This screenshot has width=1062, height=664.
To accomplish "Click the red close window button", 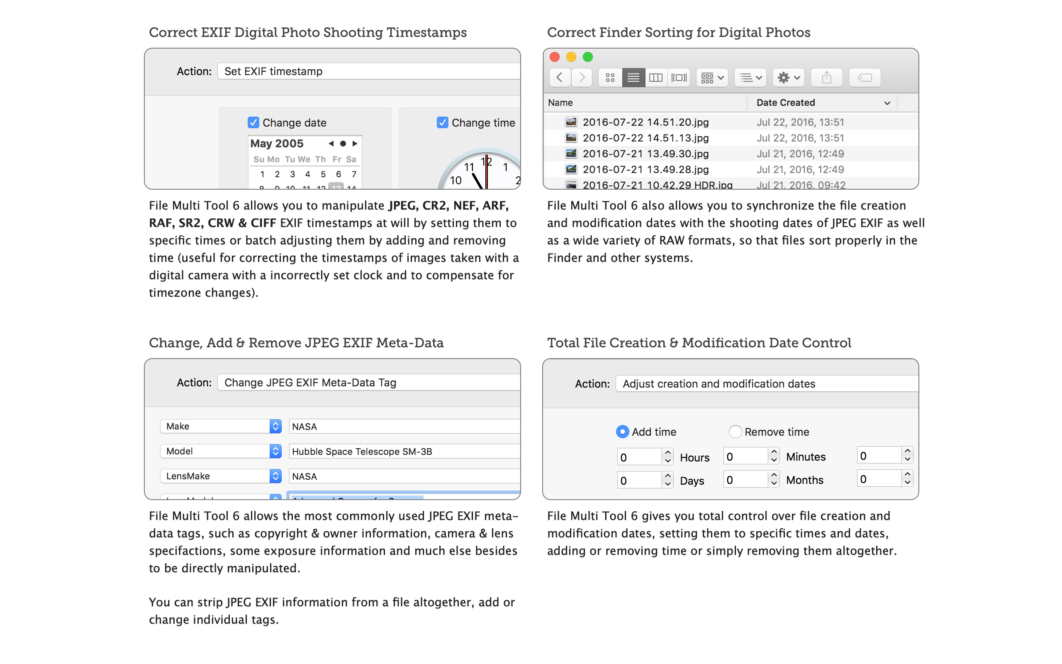I will [555, 57].
